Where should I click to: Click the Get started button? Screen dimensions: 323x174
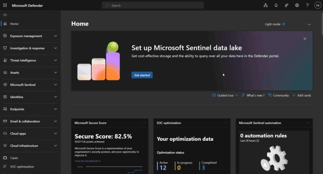(x=142, y=75)
